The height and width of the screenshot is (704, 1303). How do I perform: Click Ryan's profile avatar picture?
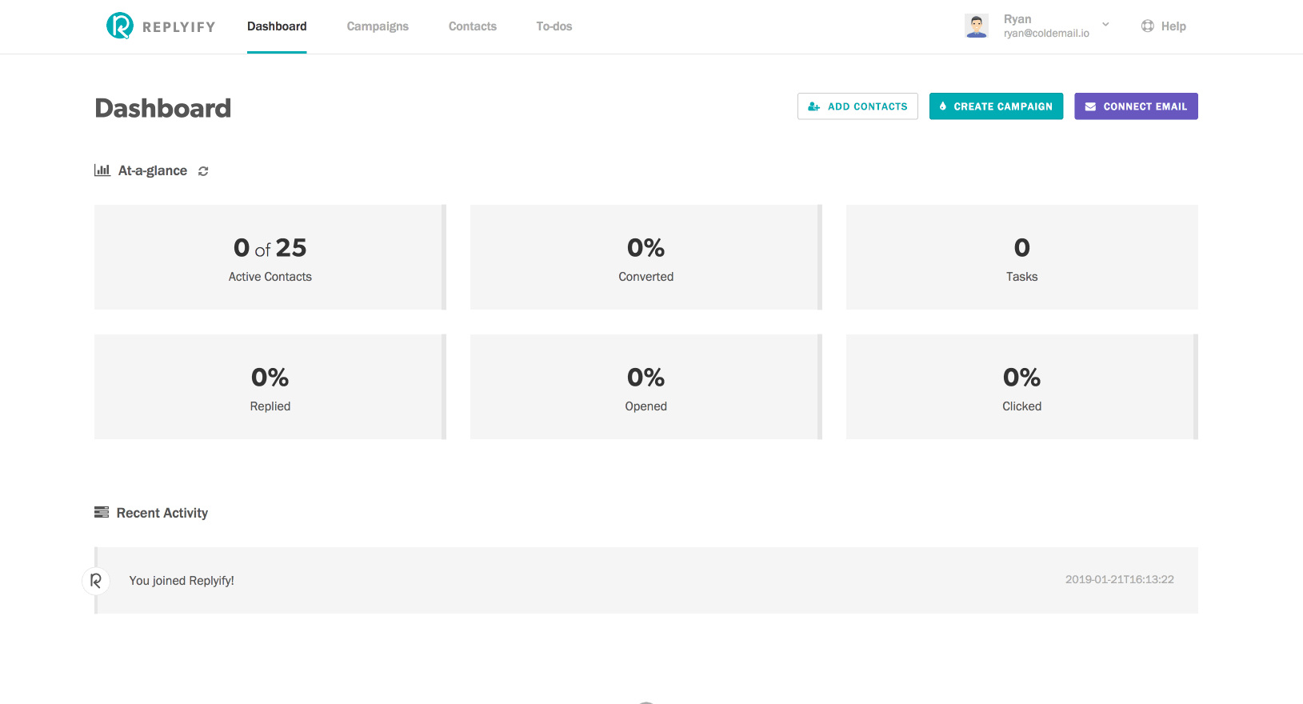click(976, 26)
